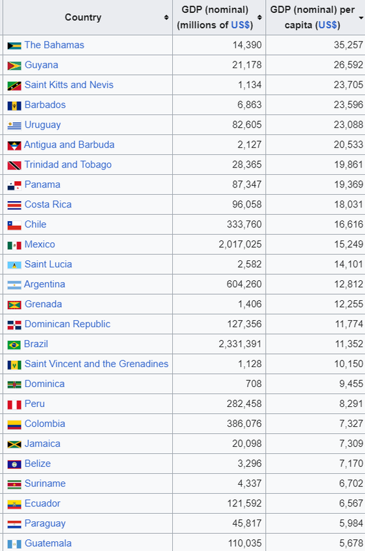Viewport: 365px width, 551px height.
Task: Click the Saint Vincent and Grenadines flag
Action: tap(14, 365)
